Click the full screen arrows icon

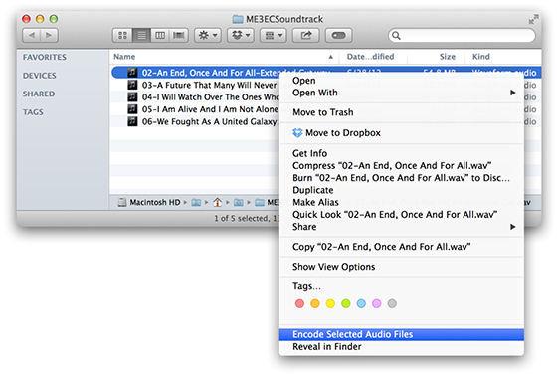(533, 19)
